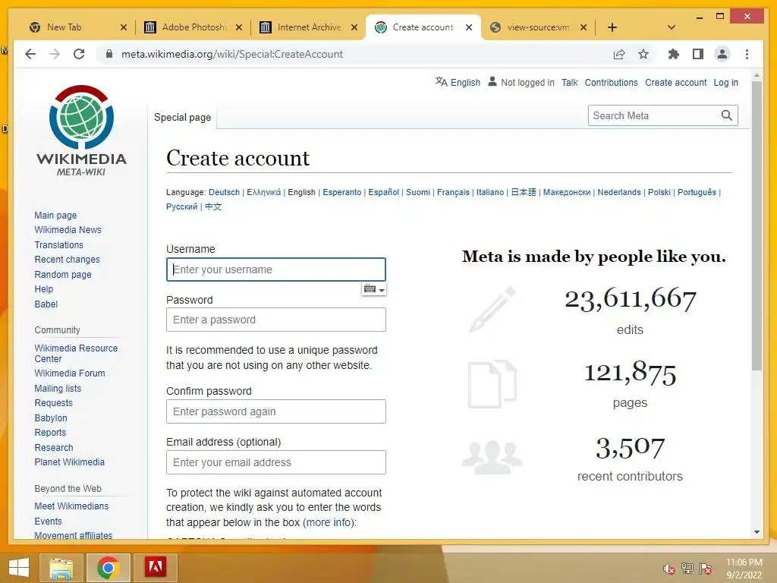Screen dimensions: 777x583
Task: Click the address bar URL
Action: [x=232, y=54]
